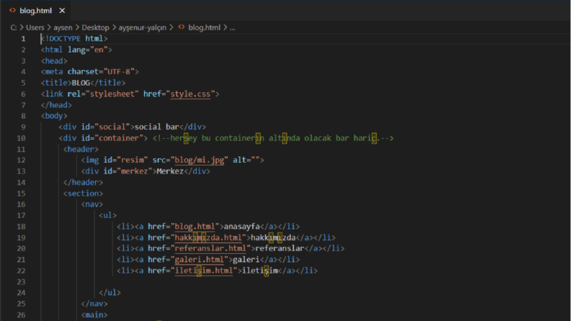Click the "social bar" div text
The image size is (571, 321).
click(x=157, y=127)
